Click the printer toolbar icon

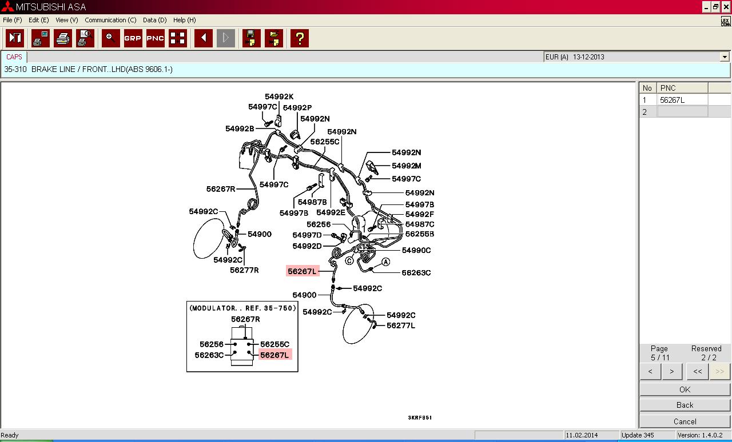[63, 38]
